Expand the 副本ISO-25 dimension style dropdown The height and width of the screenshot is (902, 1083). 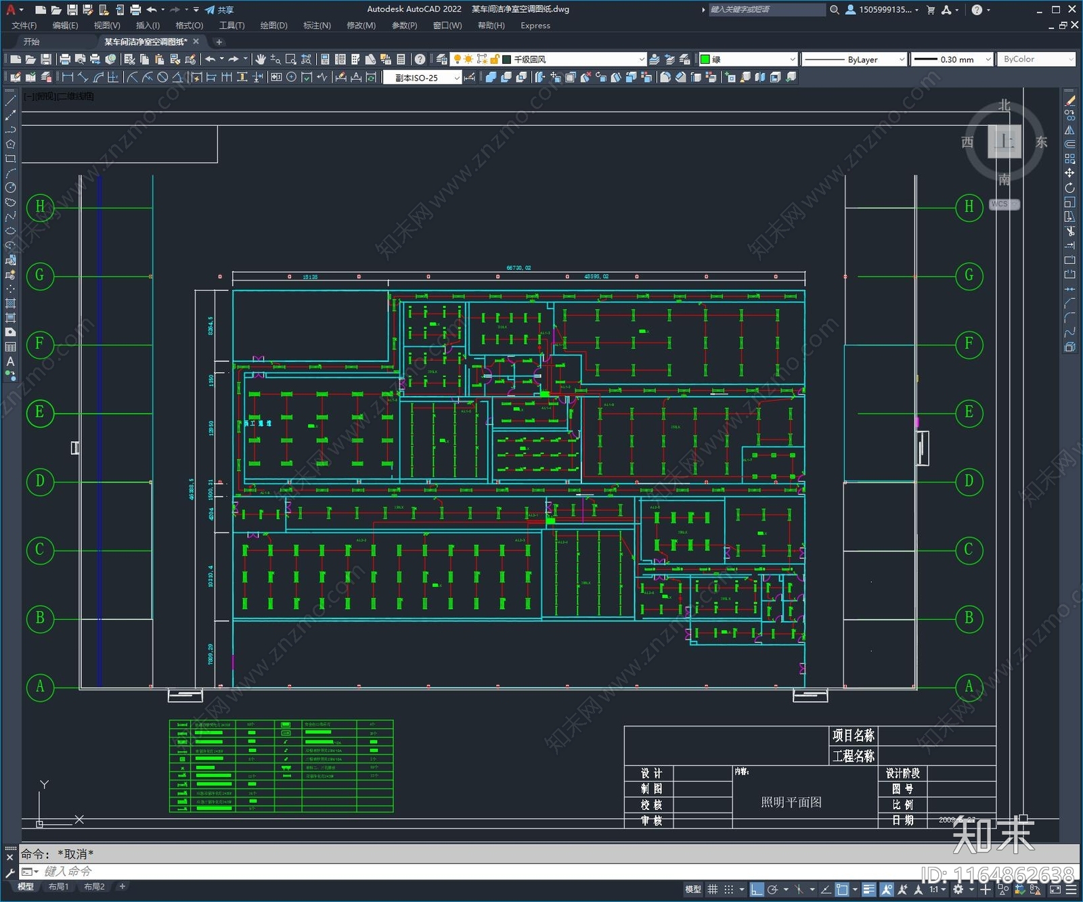422,78
